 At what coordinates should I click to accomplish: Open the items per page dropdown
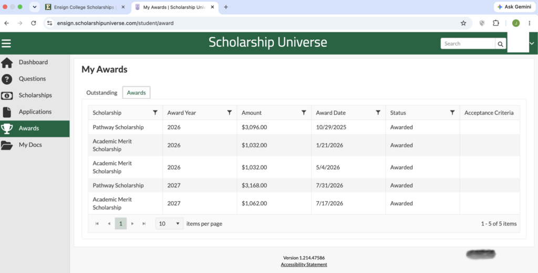(170, 224)
